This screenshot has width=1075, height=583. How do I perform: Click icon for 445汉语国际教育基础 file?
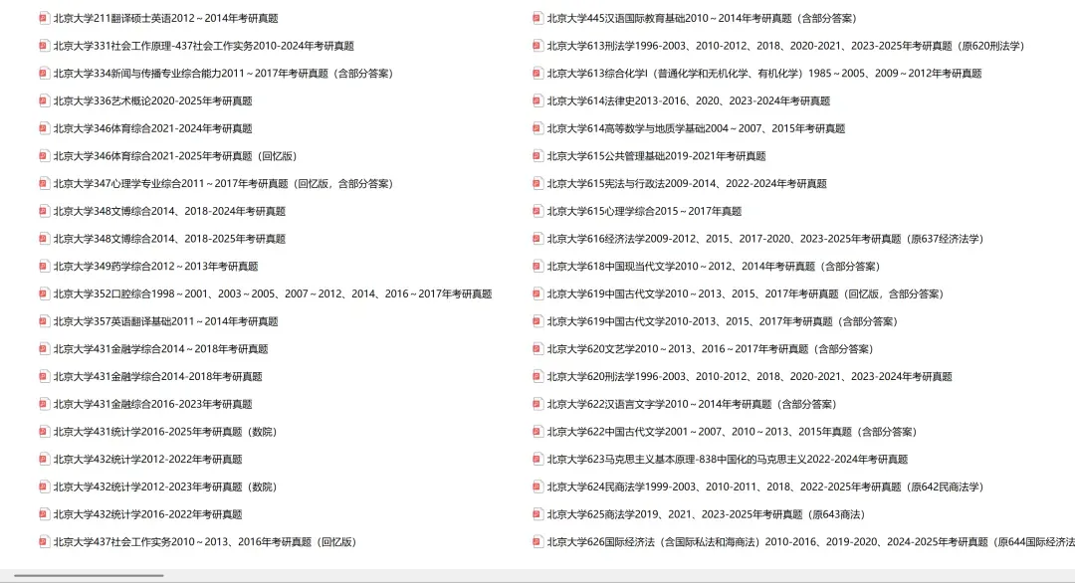coord(537,19)
